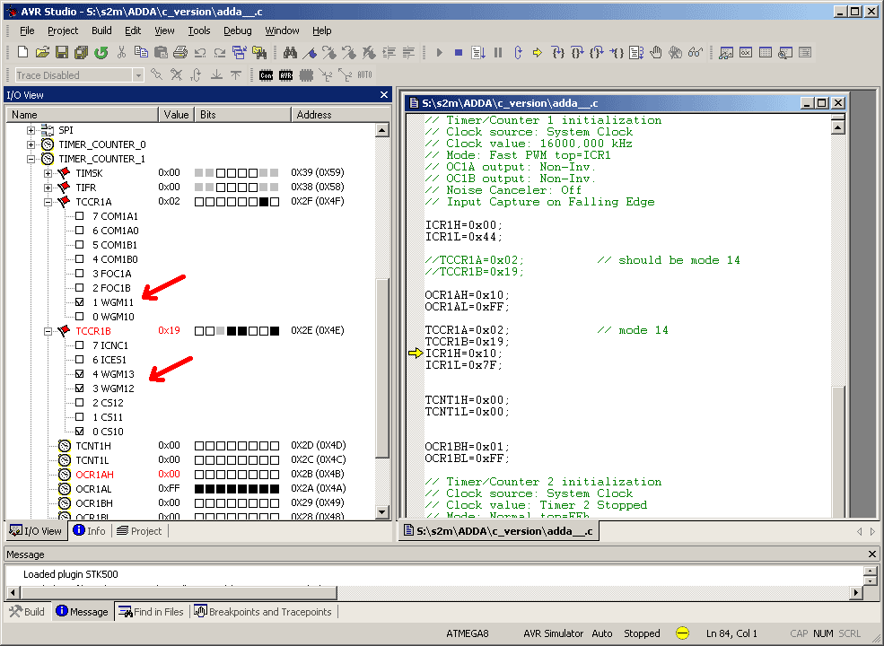Click the Quickwatch glasses icon
884x646 pixels.
coord(696,52)
